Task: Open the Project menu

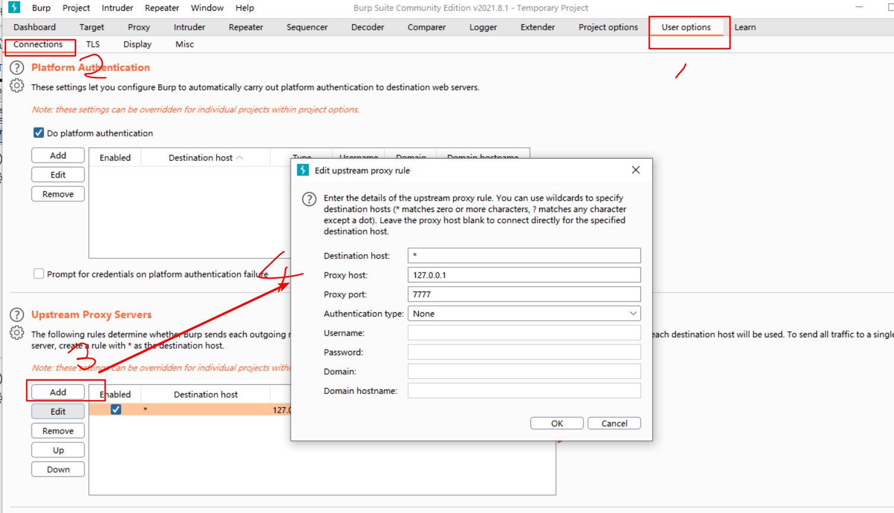Action: 76,8
